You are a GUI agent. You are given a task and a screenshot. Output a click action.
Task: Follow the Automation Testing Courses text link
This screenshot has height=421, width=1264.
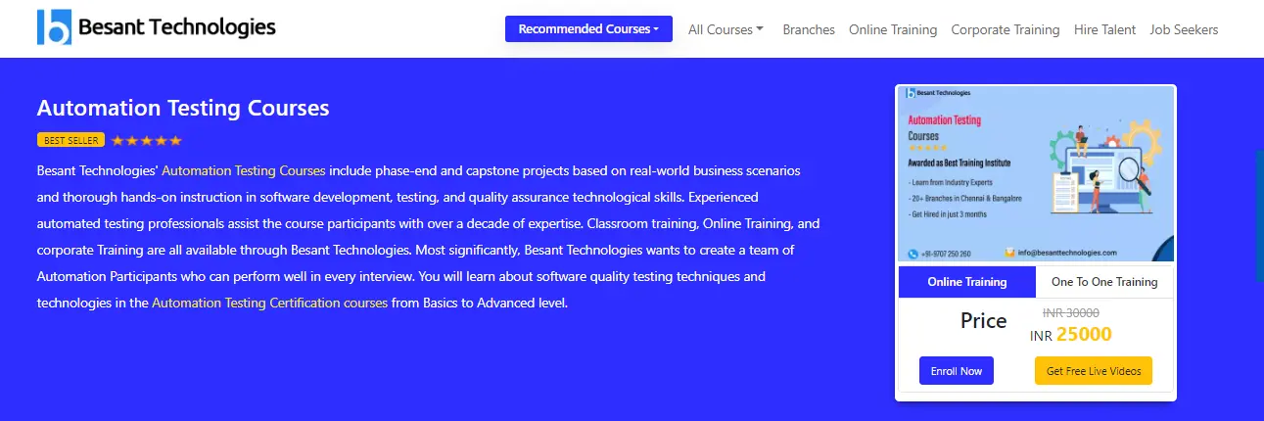(244, 170)
